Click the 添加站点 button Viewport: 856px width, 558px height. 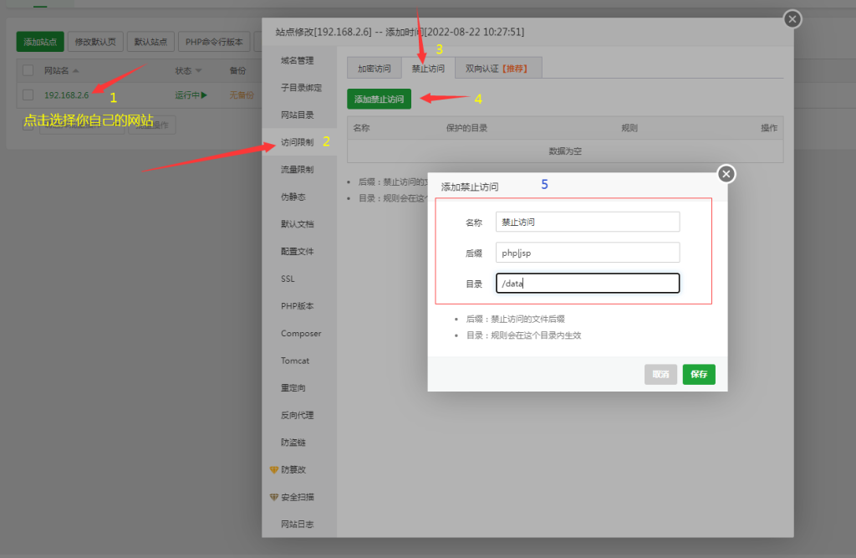pos(39,41)
